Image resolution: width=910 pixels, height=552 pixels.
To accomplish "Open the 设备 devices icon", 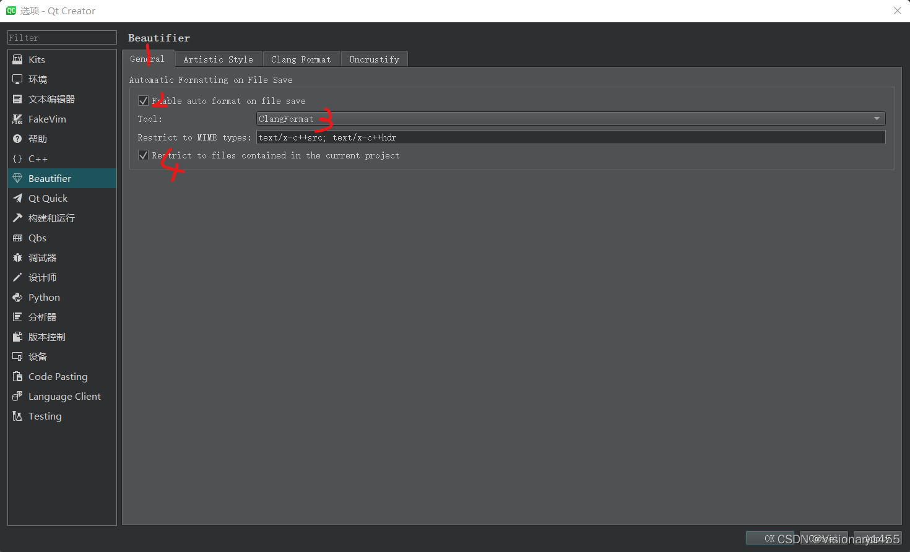I will click(17, 356).
